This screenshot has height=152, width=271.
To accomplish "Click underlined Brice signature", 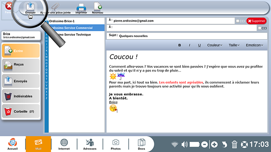I will pos(113,102).
